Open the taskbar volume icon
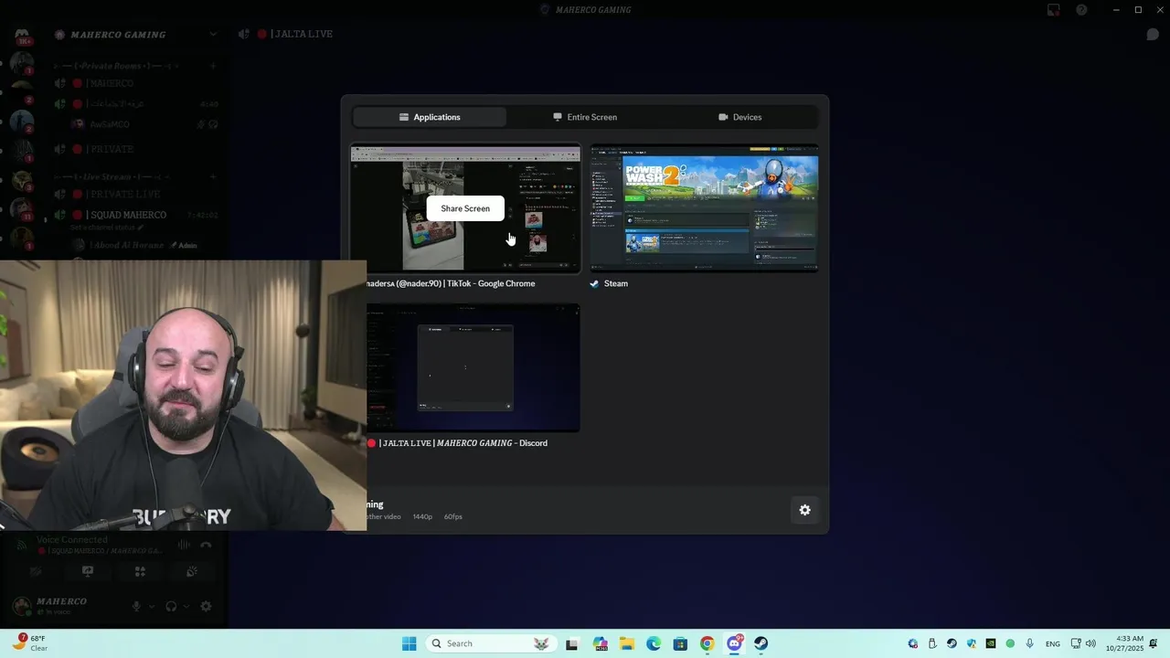Viewport: 1170px width, 658px height. click(x=1090, y=643)
